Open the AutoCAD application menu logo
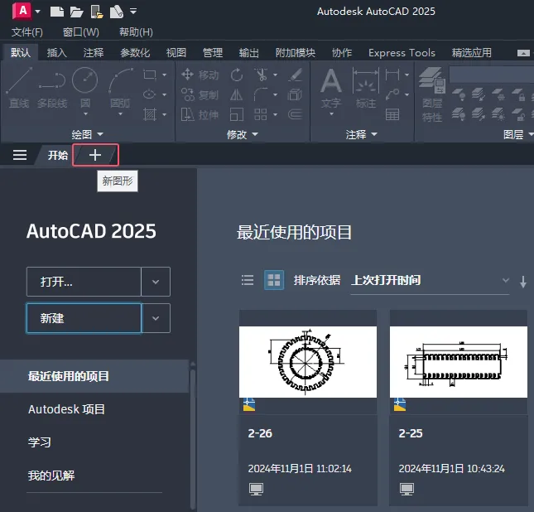The height and width of the screenshot is (512, 534). [22, 11]
